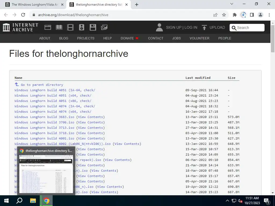
Task: Open the PEOPLE menu item
Action: point(225,38)
